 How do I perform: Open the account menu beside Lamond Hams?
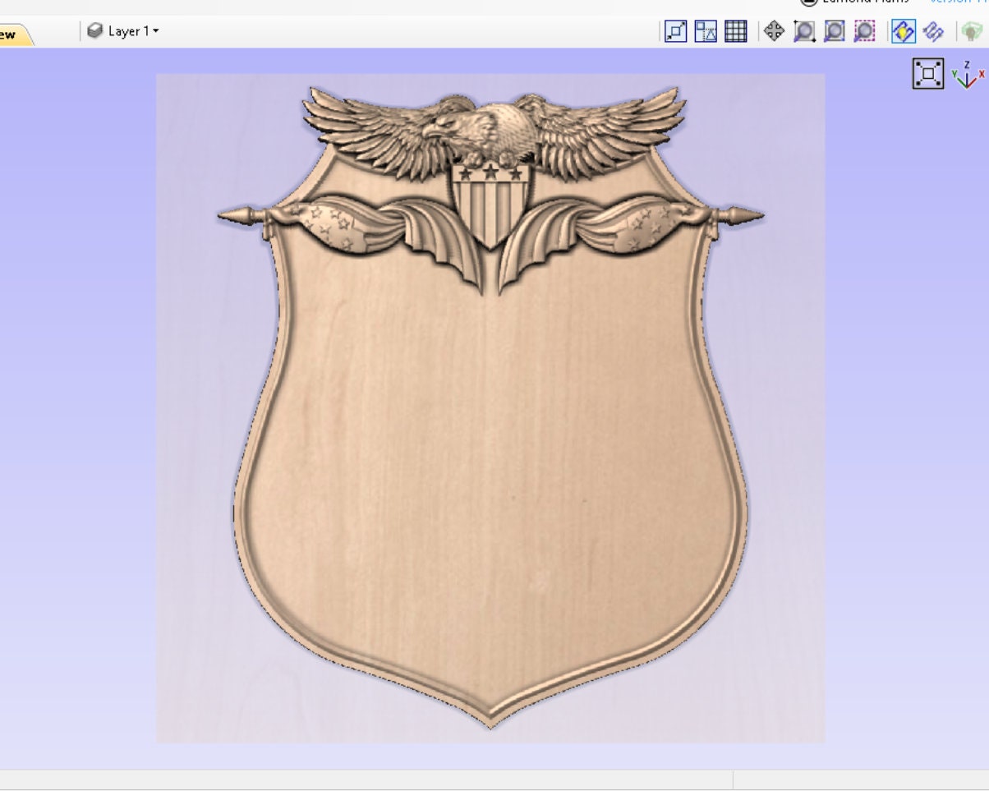(809, 2)
